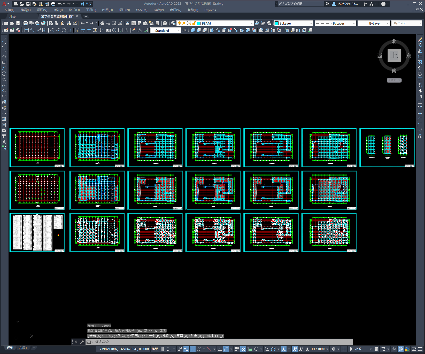Click the keyword search input field
Screen dimensions: 425x354
[301, 4]
